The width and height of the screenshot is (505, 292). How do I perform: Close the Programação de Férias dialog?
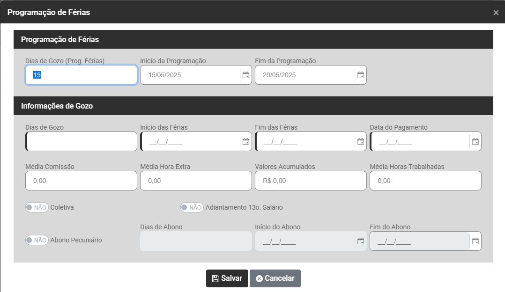496,13
